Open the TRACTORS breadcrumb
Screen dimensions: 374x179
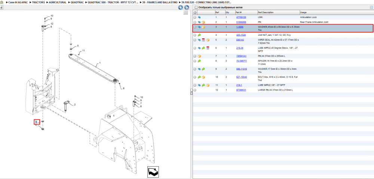[38, 2]
